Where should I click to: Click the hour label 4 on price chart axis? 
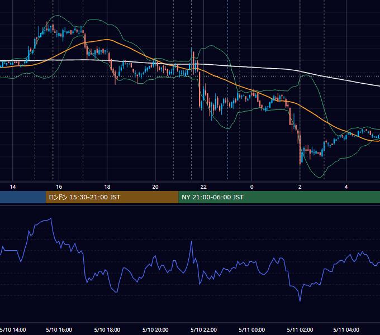346,187
